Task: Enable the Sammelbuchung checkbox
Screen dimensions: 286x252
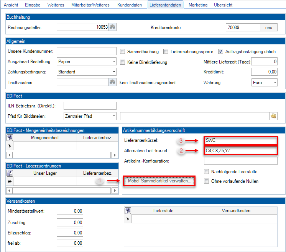Action: pos(123,52)
